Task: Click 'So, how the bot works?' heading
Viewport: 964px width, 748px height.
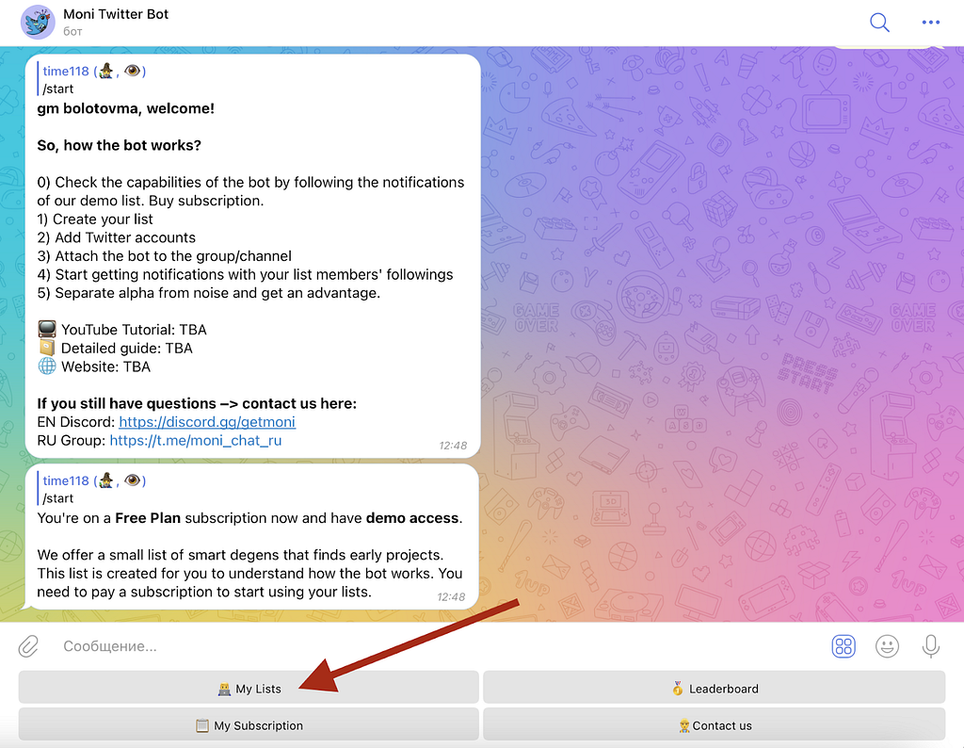Action: tap(119, 146)
